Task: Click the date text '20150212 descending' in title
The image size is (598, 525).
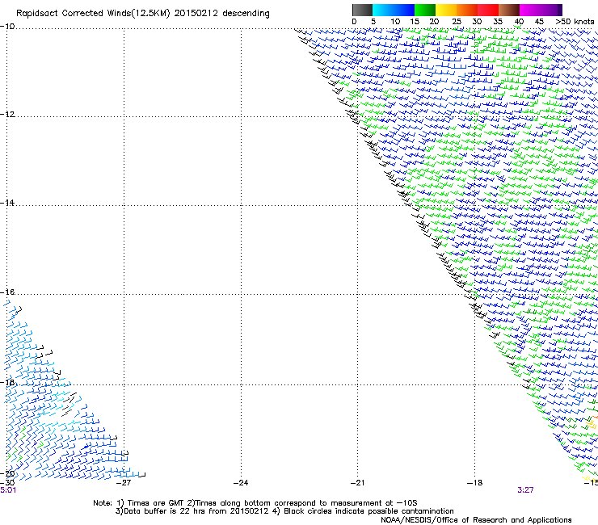Action: [x=222, y=14]
